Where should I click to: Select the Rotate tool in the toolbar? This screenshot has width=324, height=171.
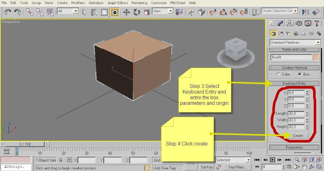click(x=136, y=12)
